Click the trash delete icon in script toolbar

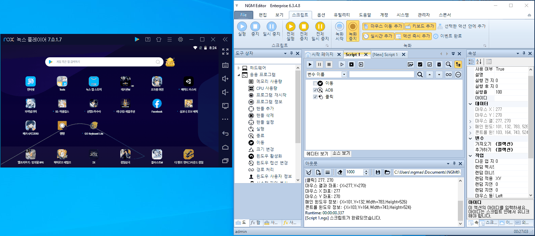[439, 64]
